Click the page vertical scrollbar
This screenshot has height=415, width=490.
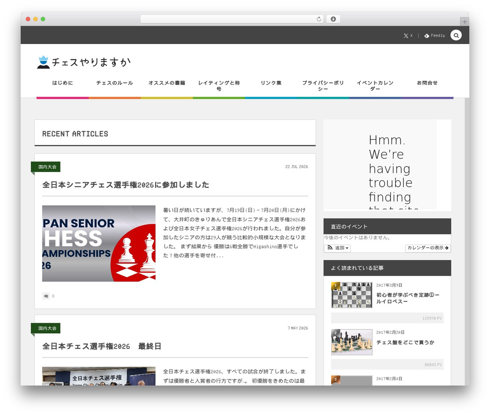click(467, 242)
